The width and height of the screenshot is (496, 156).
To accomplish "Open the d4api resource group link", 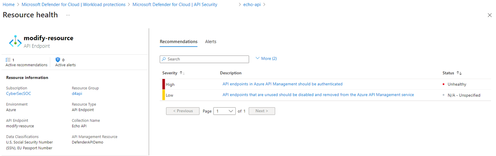I will coord(77,93).
